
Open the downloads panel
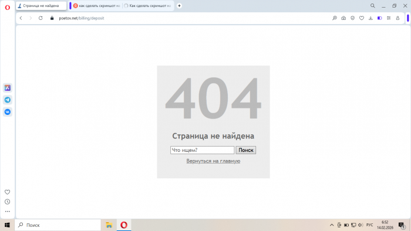coord(370,18)
